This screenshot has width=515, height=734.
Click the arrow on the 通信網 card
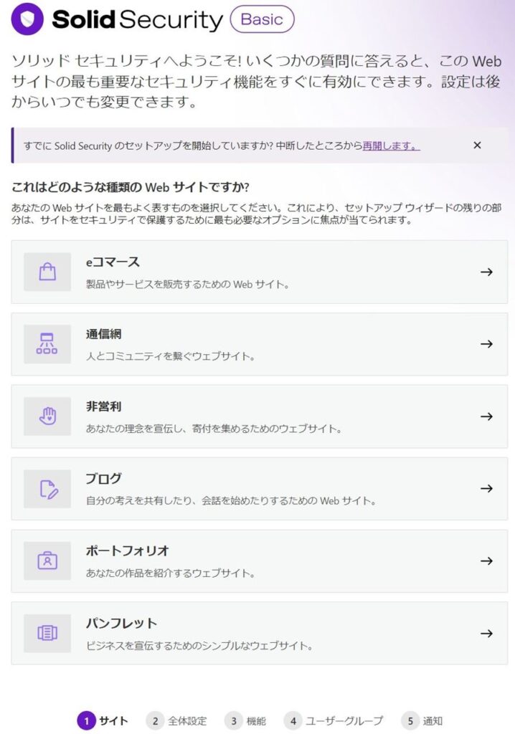[486, 344]
